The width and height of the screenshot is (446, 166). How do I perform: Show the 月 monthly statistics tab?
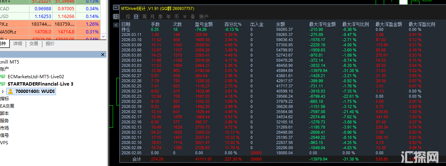tap(152, 17)
